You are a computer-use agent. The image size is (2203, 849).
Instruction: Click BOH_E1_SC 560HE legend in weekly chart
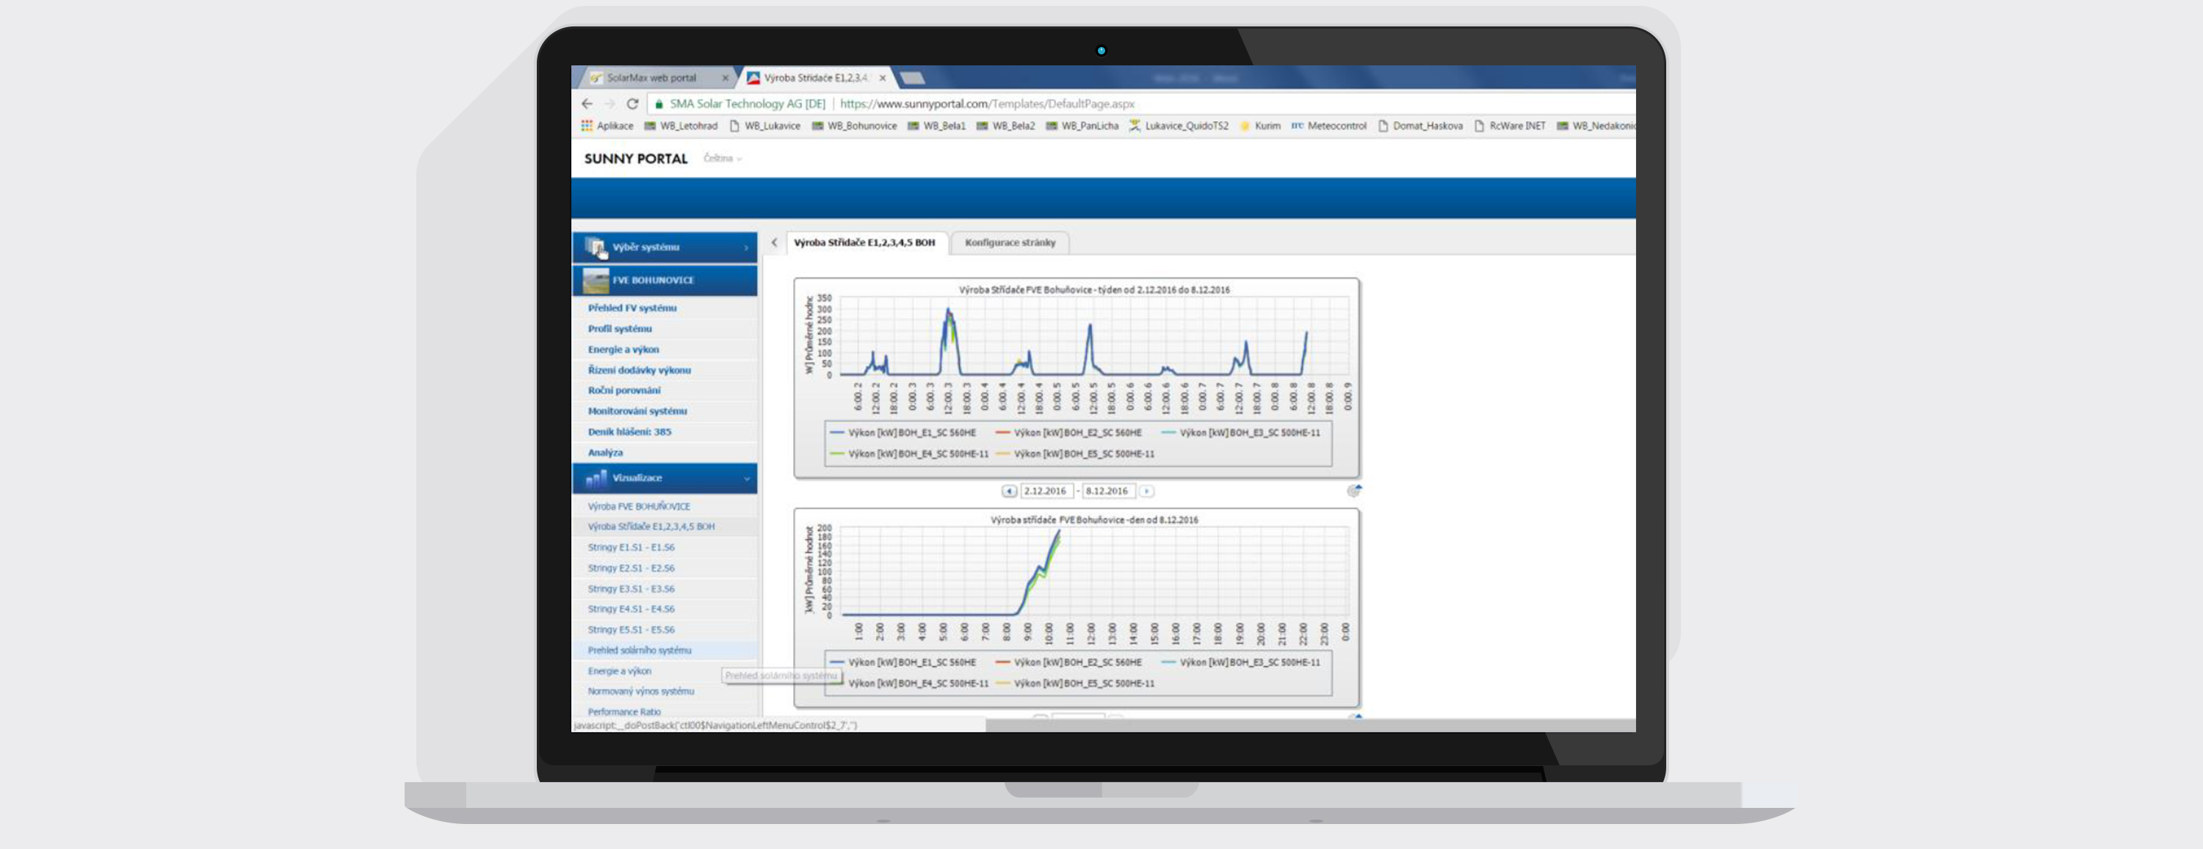(902, 433)
